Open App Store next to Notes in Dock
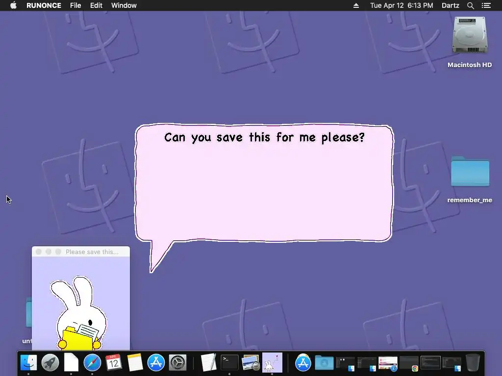 [x=156, y=363]
